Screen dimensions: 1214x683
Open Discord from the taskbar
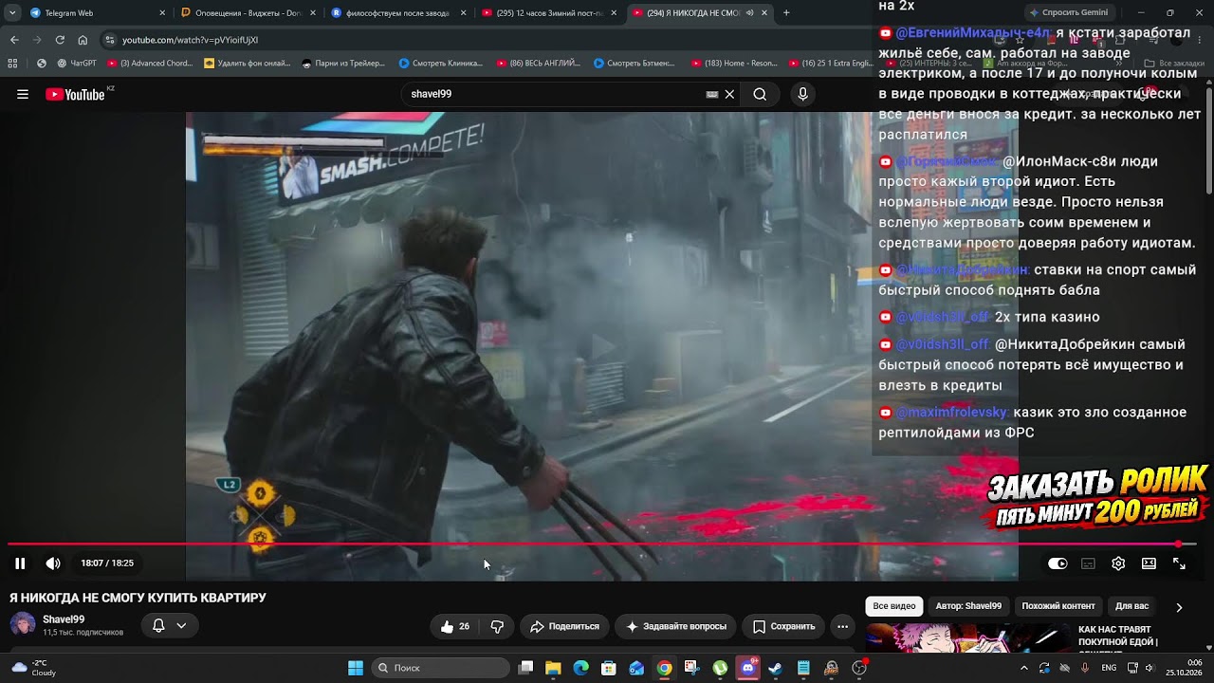[x=747, y=668]
